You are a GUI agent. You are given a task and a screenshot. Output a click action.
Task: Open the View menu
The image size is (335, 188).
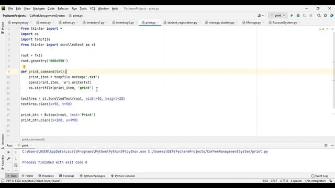[27, 8]
